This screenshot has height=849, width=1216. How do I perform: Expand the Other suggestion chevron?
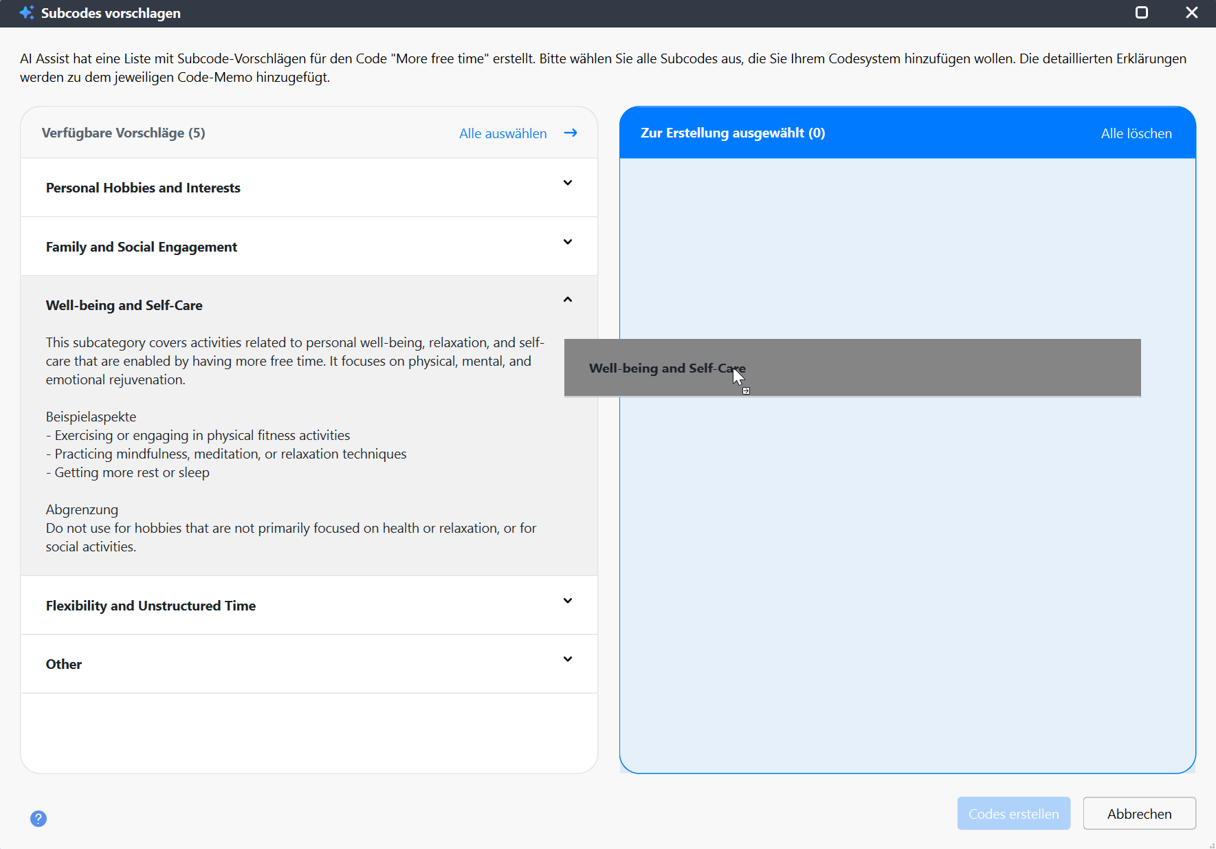567,659
